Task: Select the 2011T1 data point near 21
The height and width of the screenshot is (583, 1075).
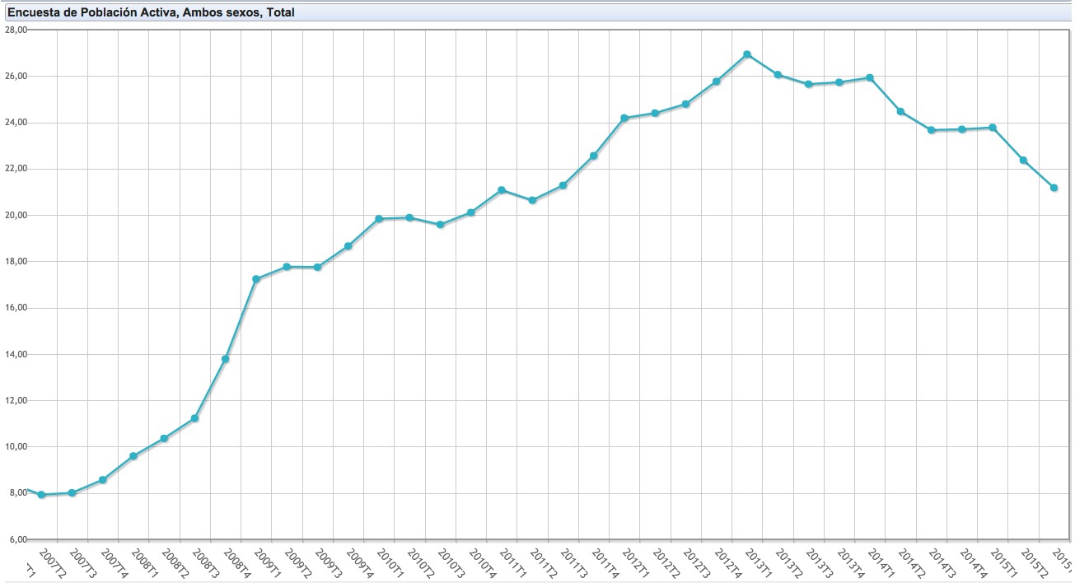Action: pyautogui.click(x=502, y=190)
